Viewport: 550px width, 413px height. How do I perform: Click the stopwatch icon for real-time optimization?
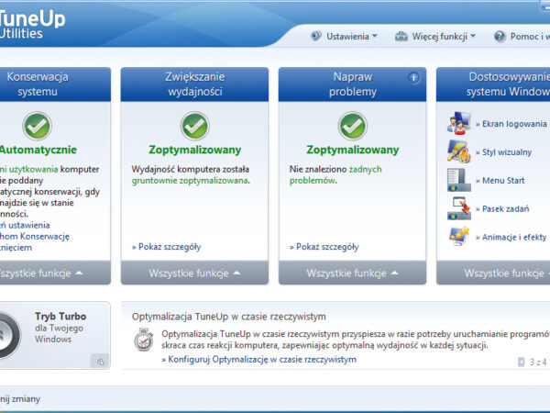tap(143, 340)
